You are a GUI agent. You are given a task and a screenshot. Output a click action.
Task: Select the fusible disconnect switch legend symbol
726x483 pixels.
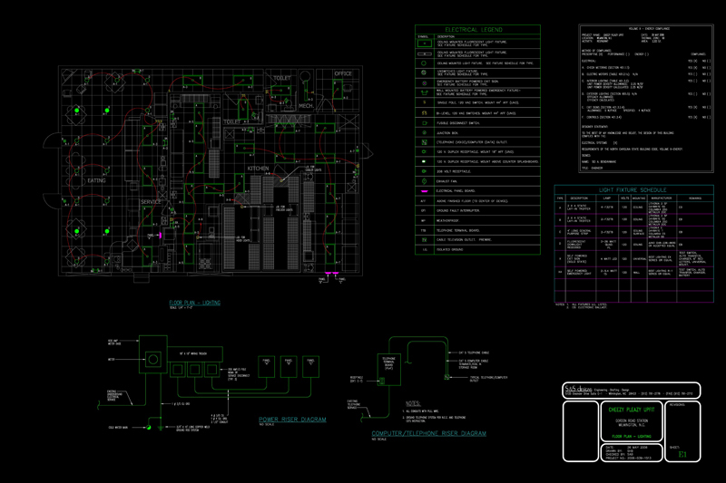click(x=423, y=122)
